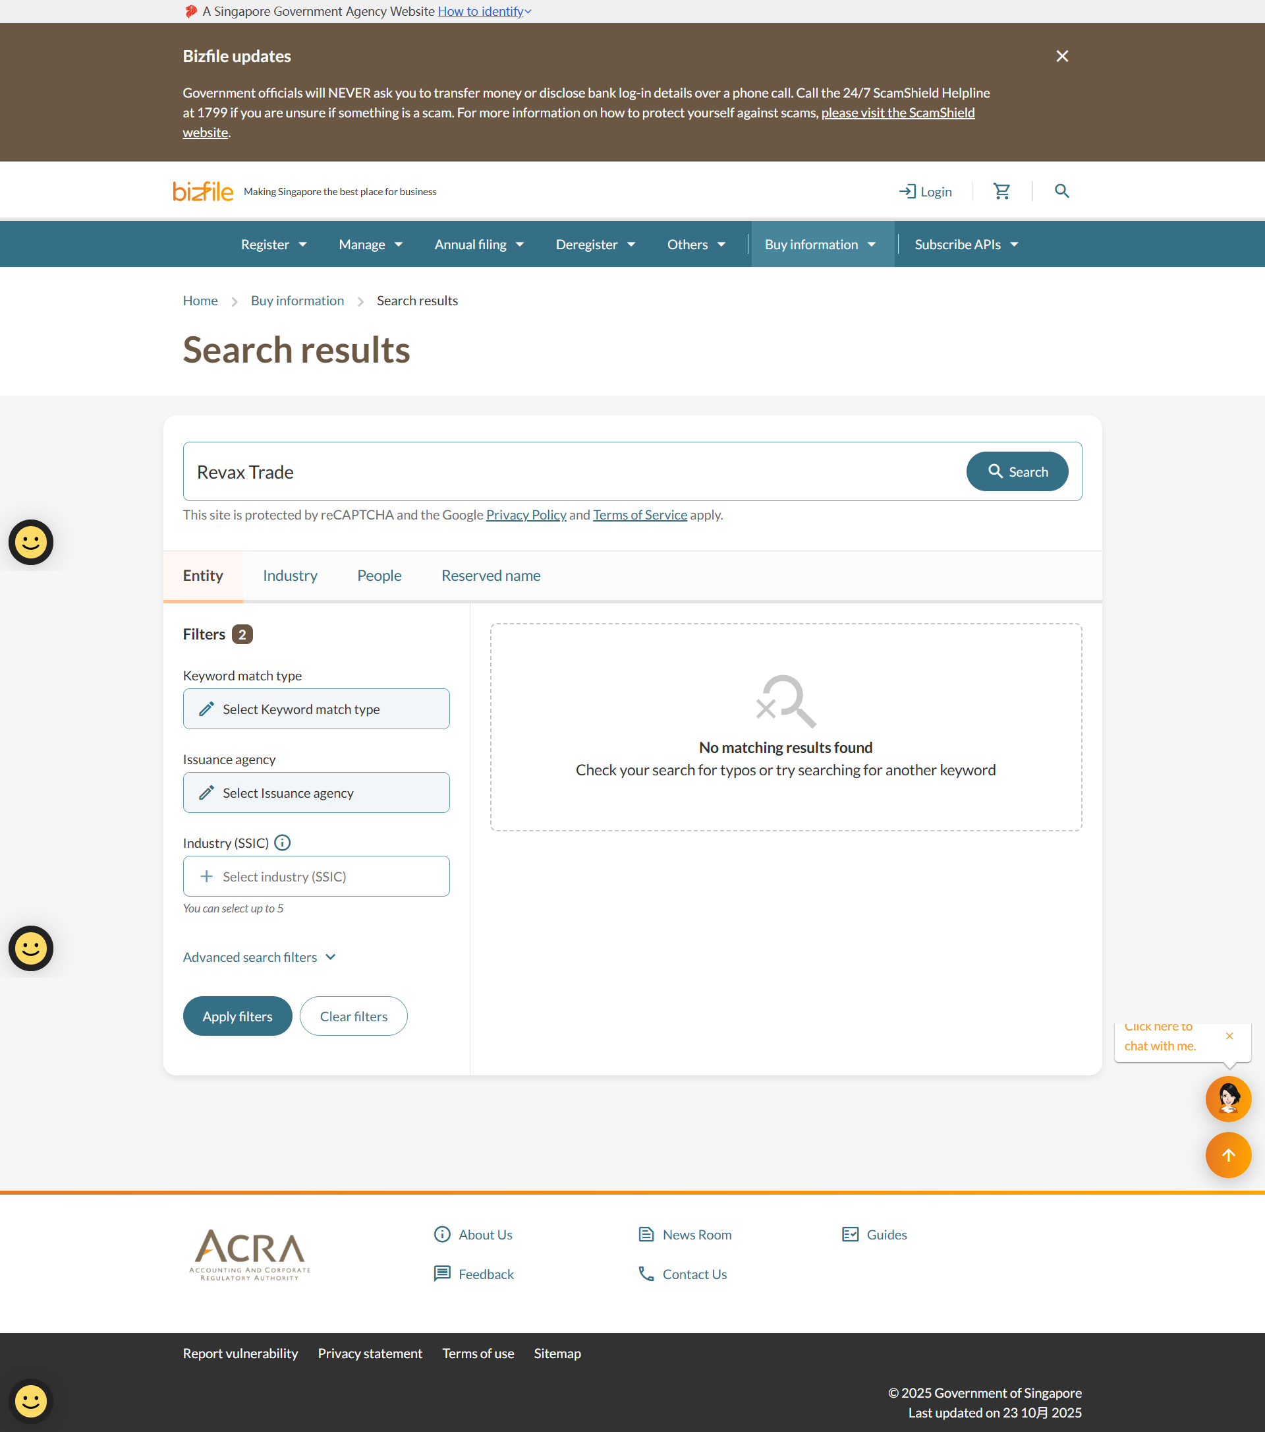
Task: Click the smiley feedback icon beside search box
Action: tap(31, 541)
